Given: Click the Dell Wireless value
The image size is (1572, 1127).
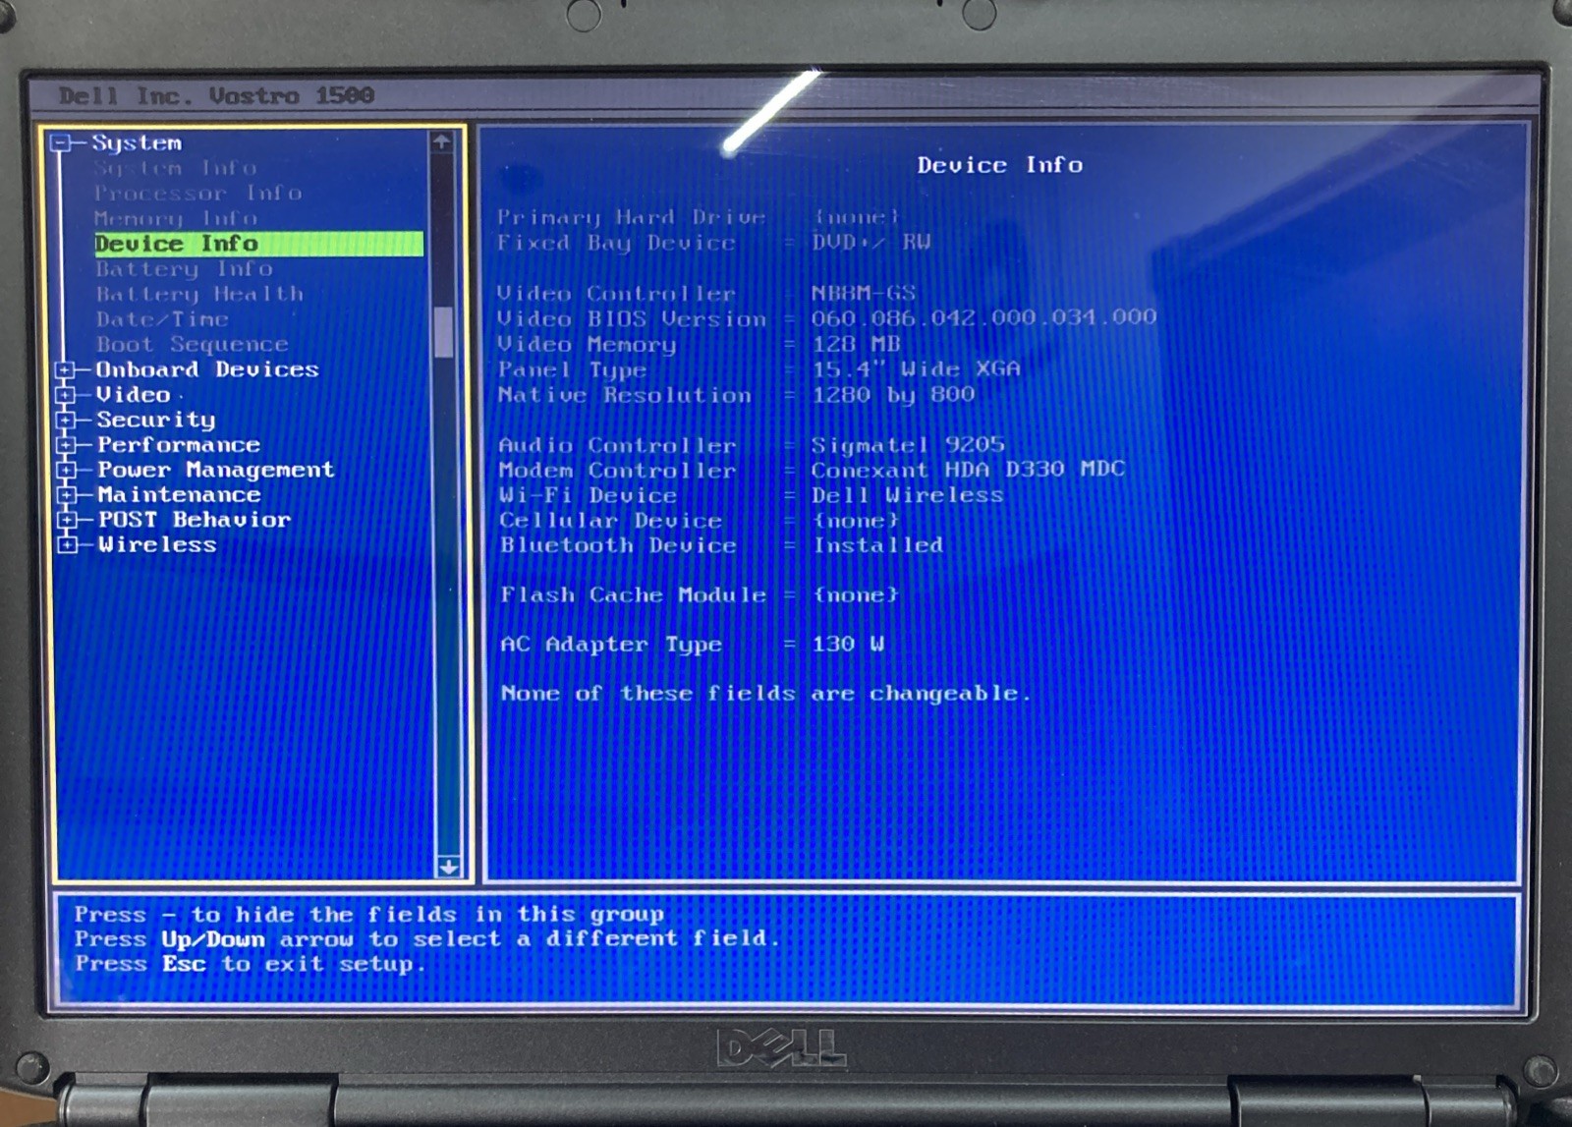Looking at the screenshot, I should click(908, 495).
